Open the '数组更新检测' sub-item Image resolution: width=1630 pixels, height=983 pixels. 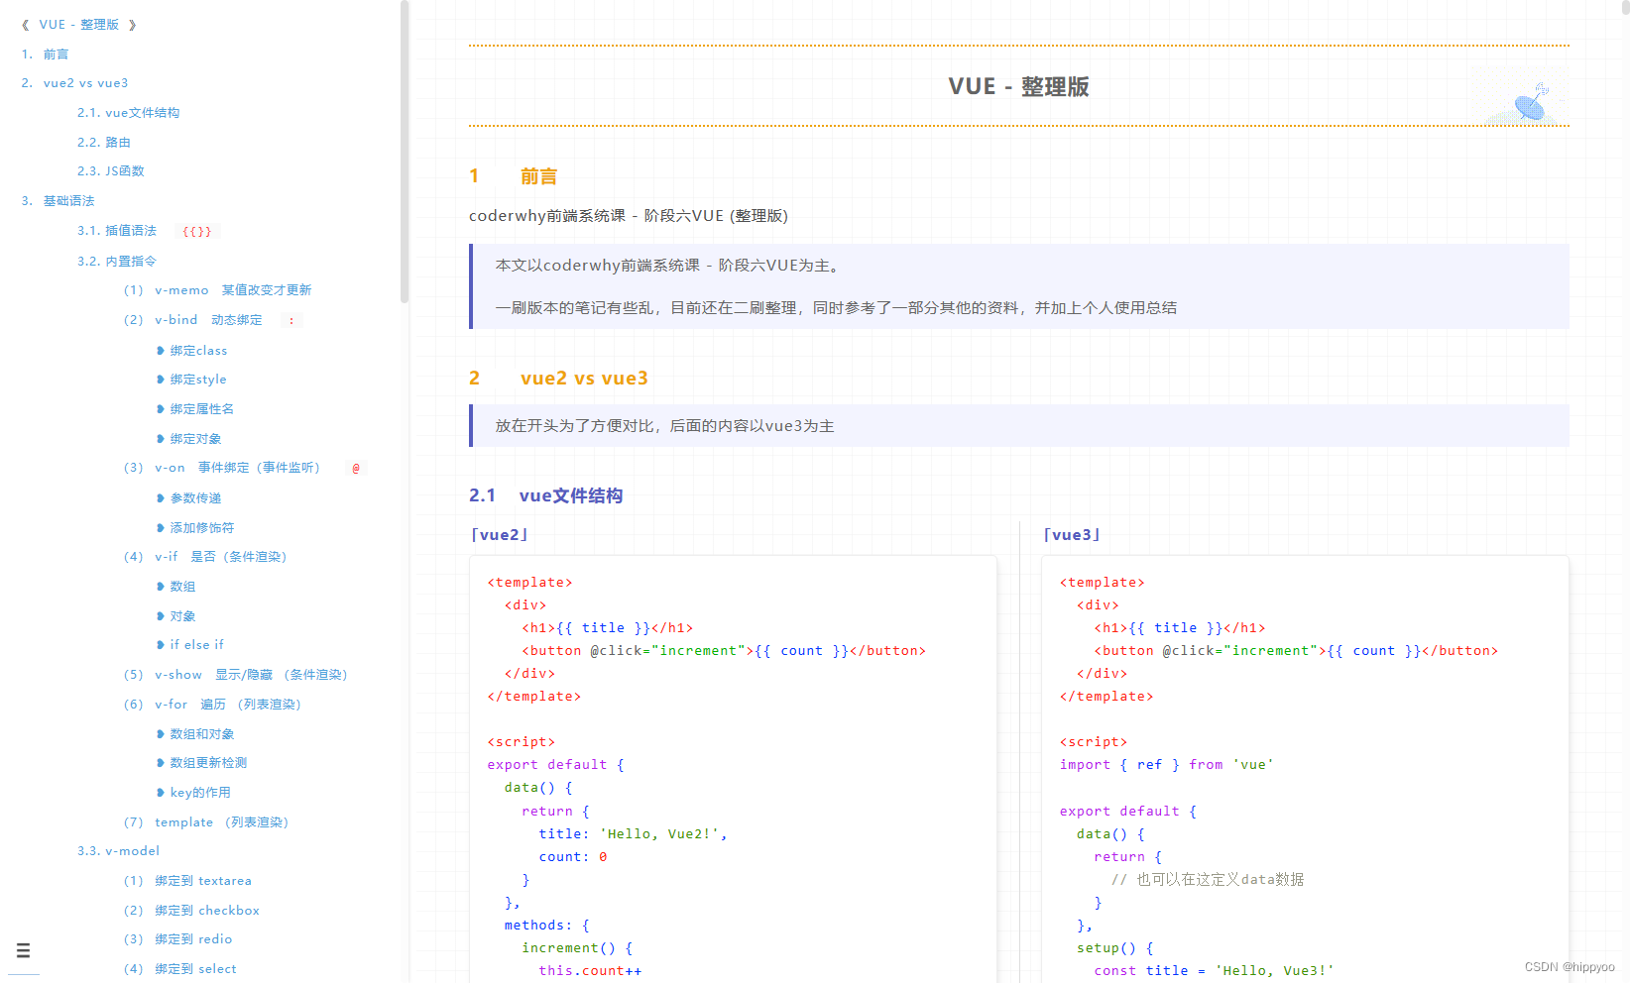(x=208, y=763)
